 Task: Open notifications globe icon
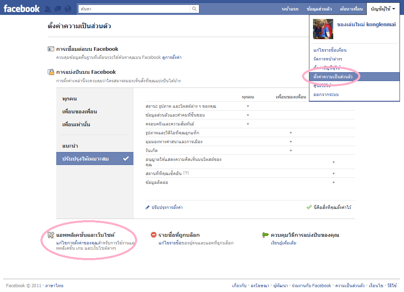tap(68, 9)
